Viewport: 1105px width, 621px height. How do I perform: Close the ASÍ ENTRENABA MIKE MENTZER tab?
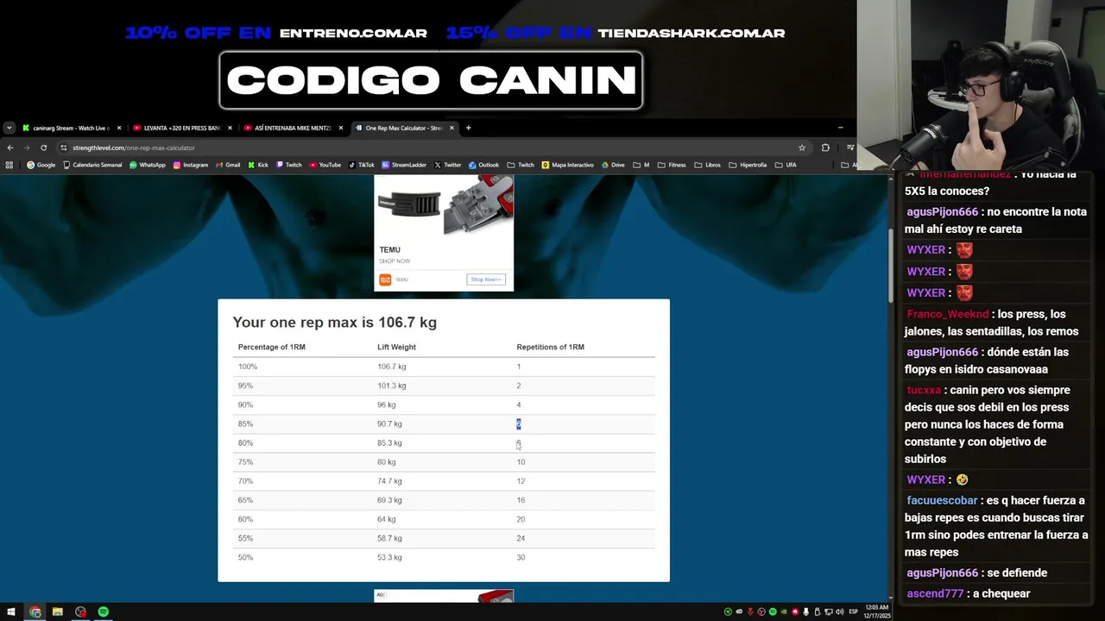pyautogui.click(x=340, y=128)
